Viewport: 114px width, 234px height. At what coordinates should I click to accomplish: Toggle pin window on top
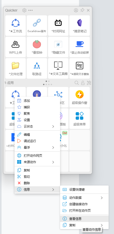[82, 10]
